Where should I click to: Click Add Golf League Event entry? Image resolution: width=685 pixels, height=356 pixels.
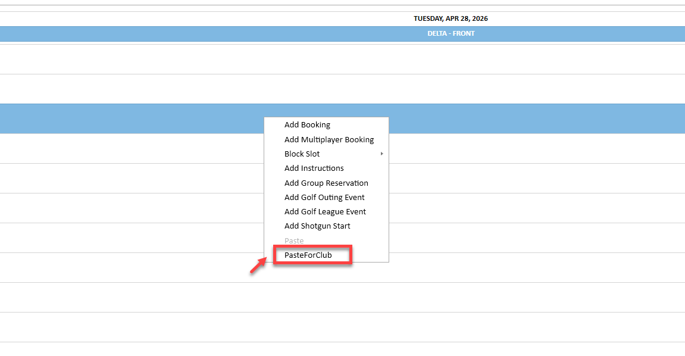326,212
